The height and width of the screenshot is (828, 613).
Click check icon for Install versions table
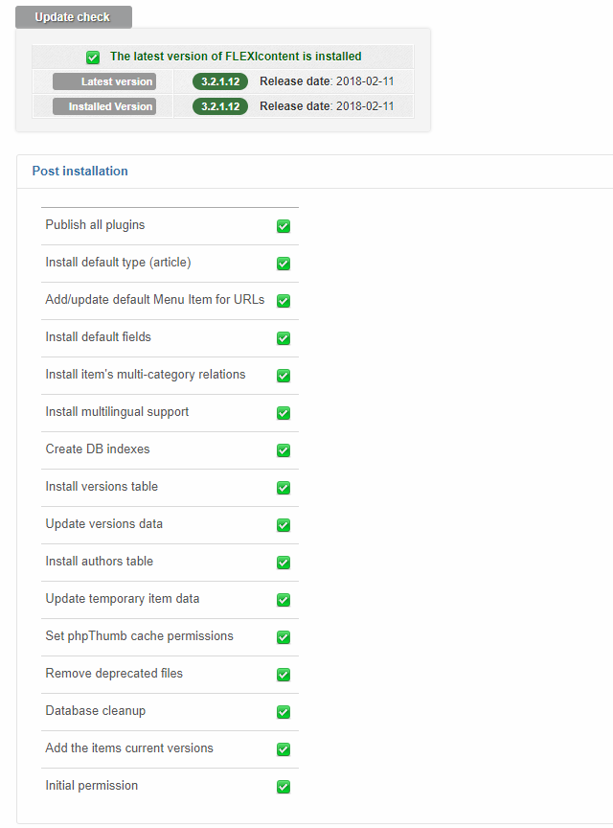[284, 488]
